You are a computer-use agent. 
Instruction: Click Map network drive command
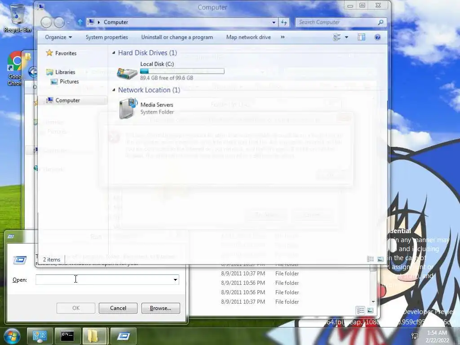point(248,37)
